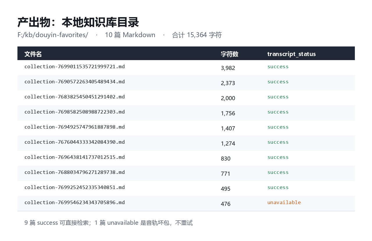This screenshot has width=372, height=241.
Task: Click the character count 1,756
Action: click(228, 113)
